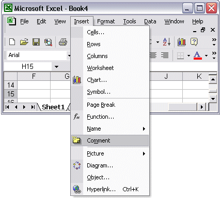Screen dimensions: 220x198
Task: Choose Object... from the Insert menu
Action: 110,177
